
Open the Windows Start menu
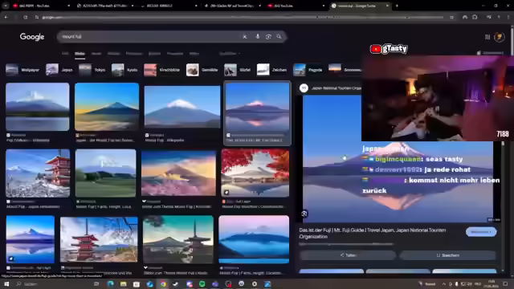pos(6,283)
